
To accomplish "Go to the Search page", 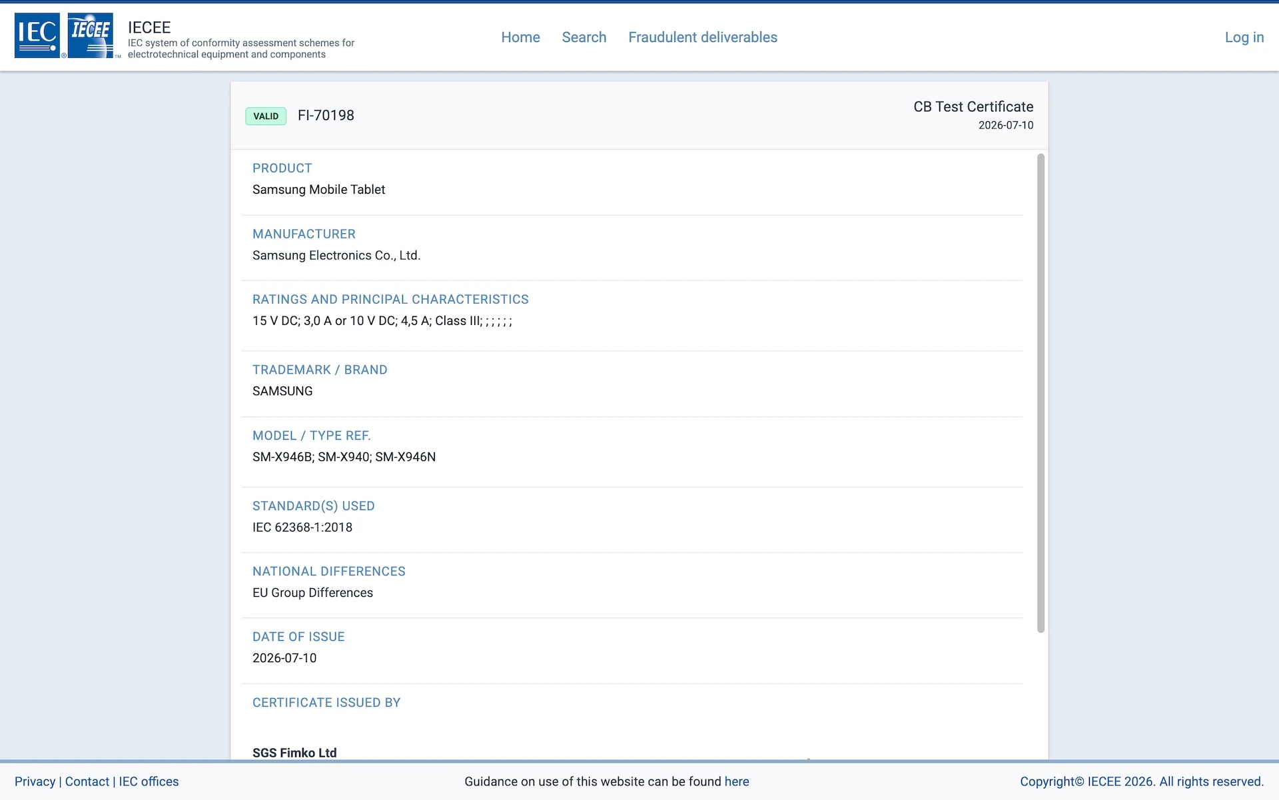I will click(x=584, y=37).
